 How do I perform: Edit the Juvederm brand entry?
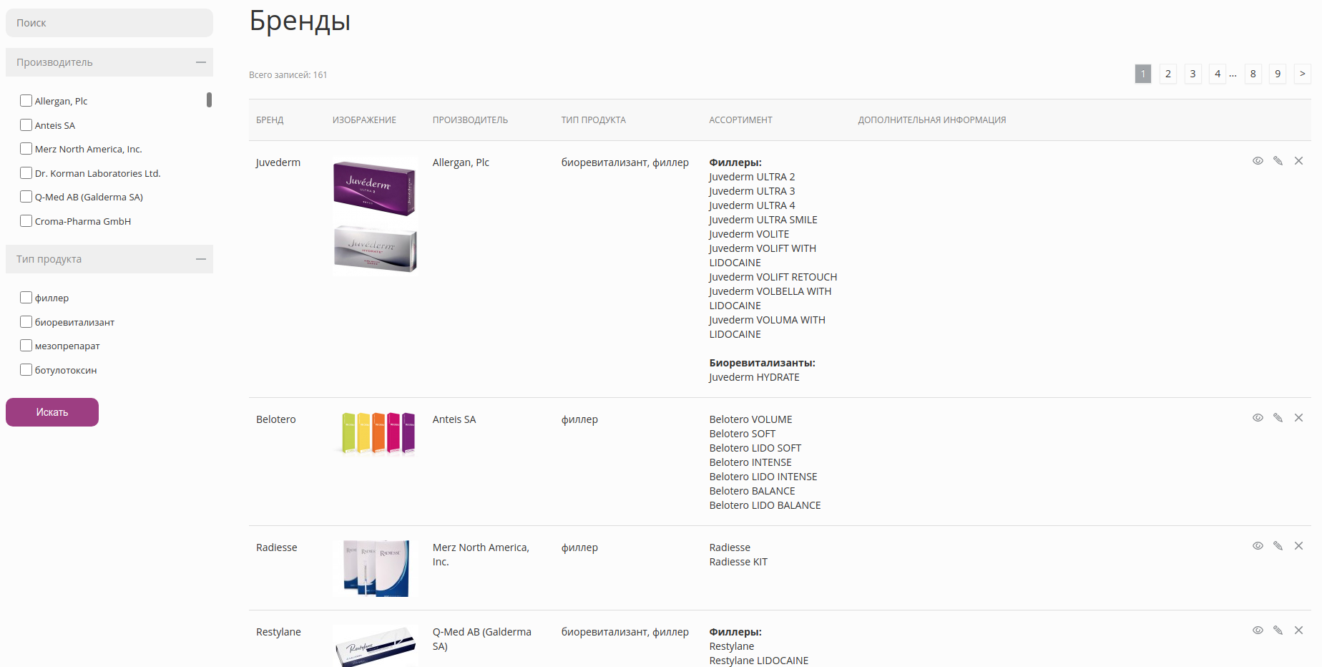(1278, 161)
